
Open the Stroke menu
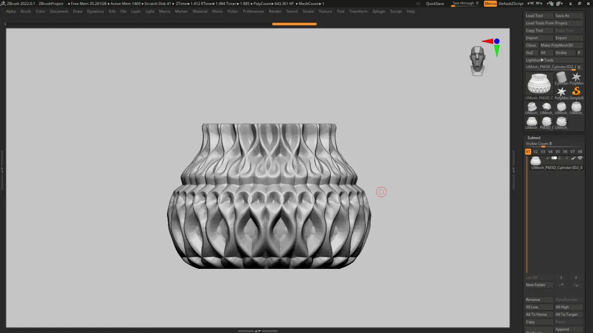pyautogui.click(x=308, y=11)
